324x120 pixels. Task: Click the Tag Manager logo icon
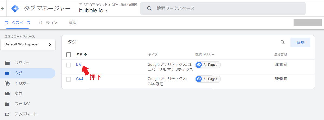[x=15, y=9]
